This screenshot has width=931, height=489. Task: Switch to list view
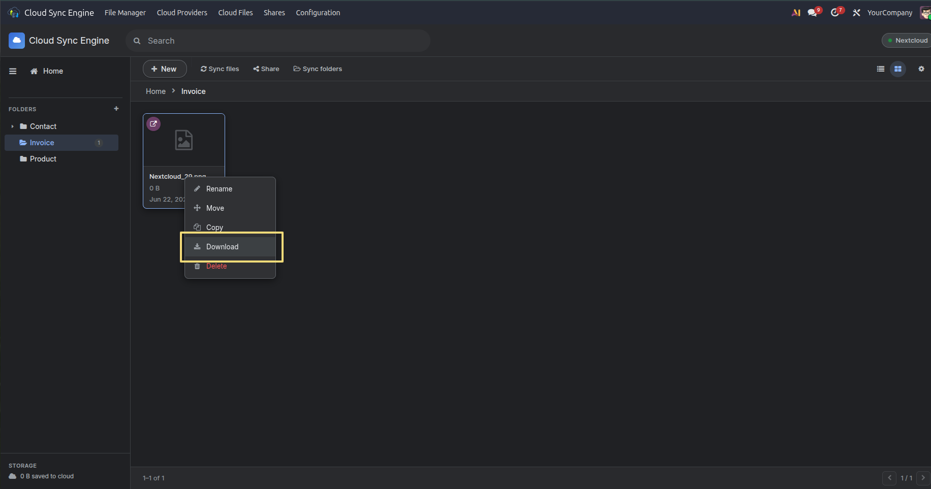point(881,69)
